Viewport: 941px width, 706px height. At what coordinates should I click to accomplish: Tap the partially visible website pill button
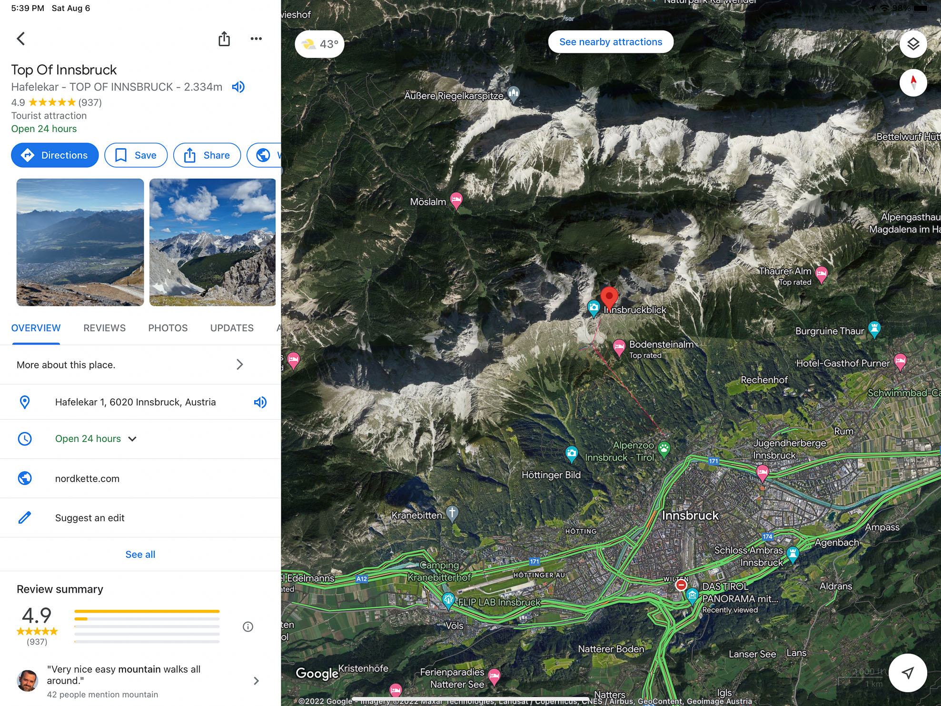tap(264, 155)
